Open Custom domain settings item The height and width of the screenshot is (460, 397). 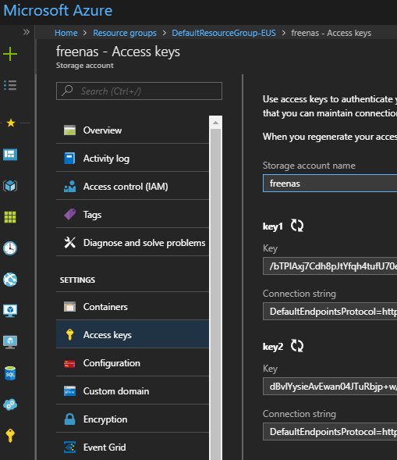click(133, 391)
